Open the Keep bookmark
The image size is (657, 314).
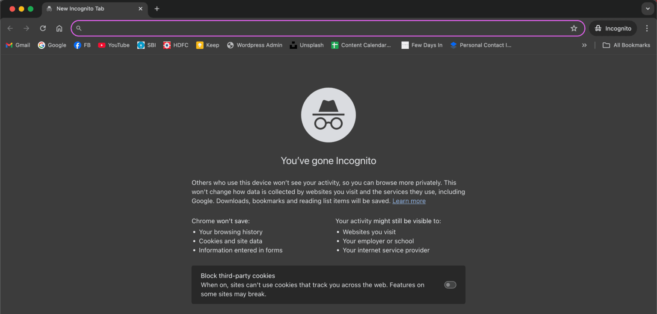pos(207,45)
